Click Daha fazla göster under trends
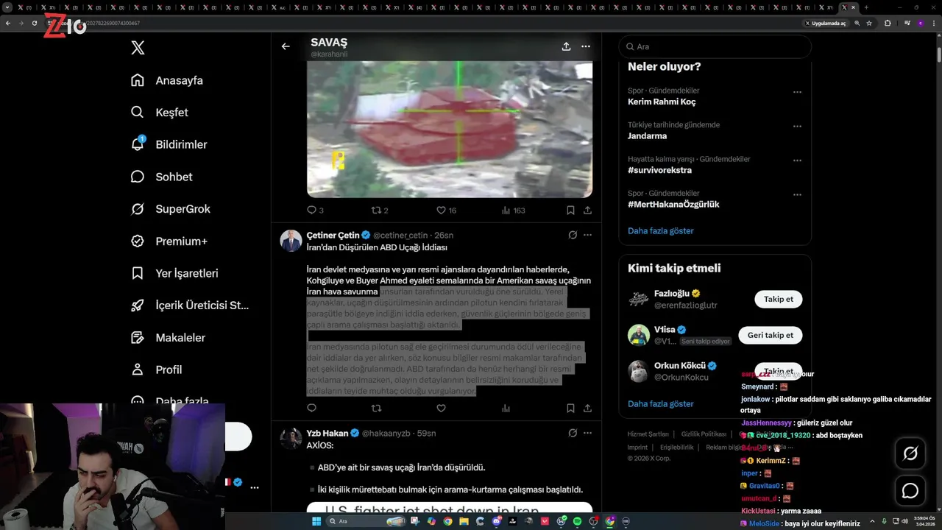 click(x=661, y=230)
